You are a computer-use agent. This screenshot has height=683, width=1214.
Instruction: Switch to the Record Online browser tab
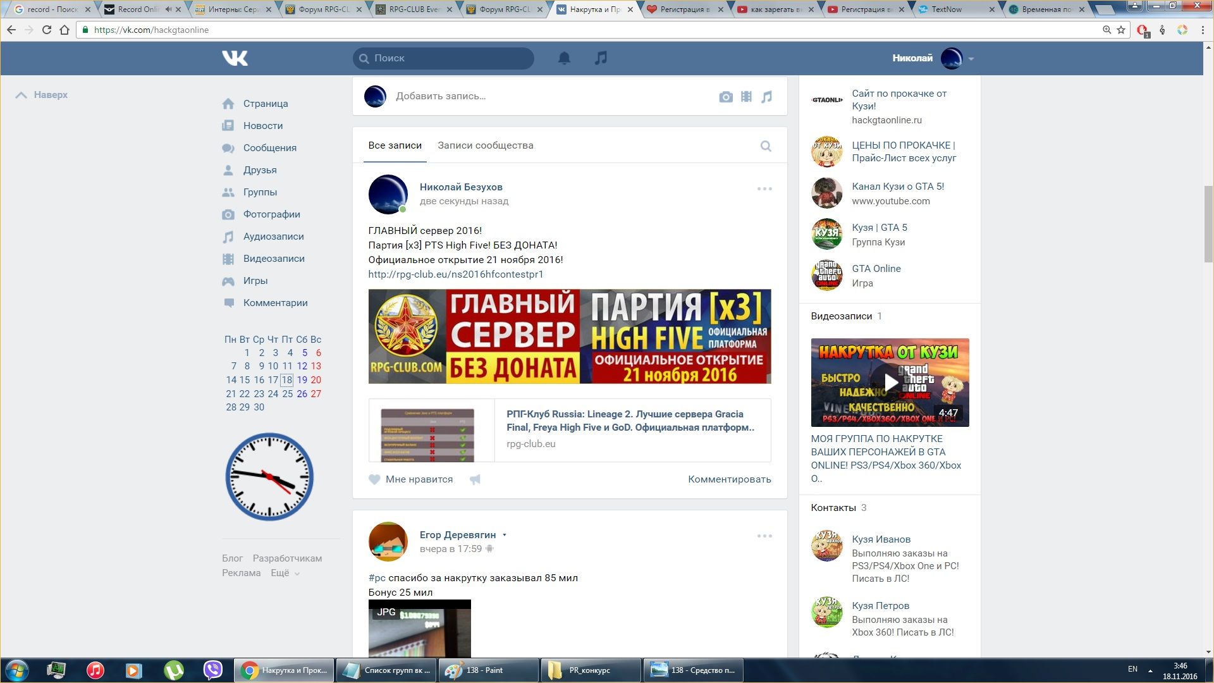[x=142, y=9]
